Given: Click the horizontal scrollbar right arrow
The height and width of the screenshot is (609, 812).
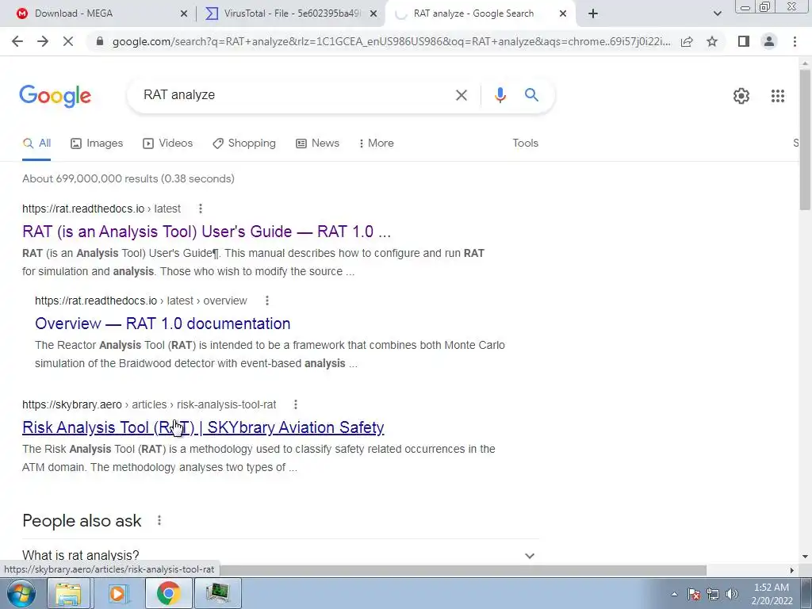Looking at the screenshot, I should click(791, 570).
